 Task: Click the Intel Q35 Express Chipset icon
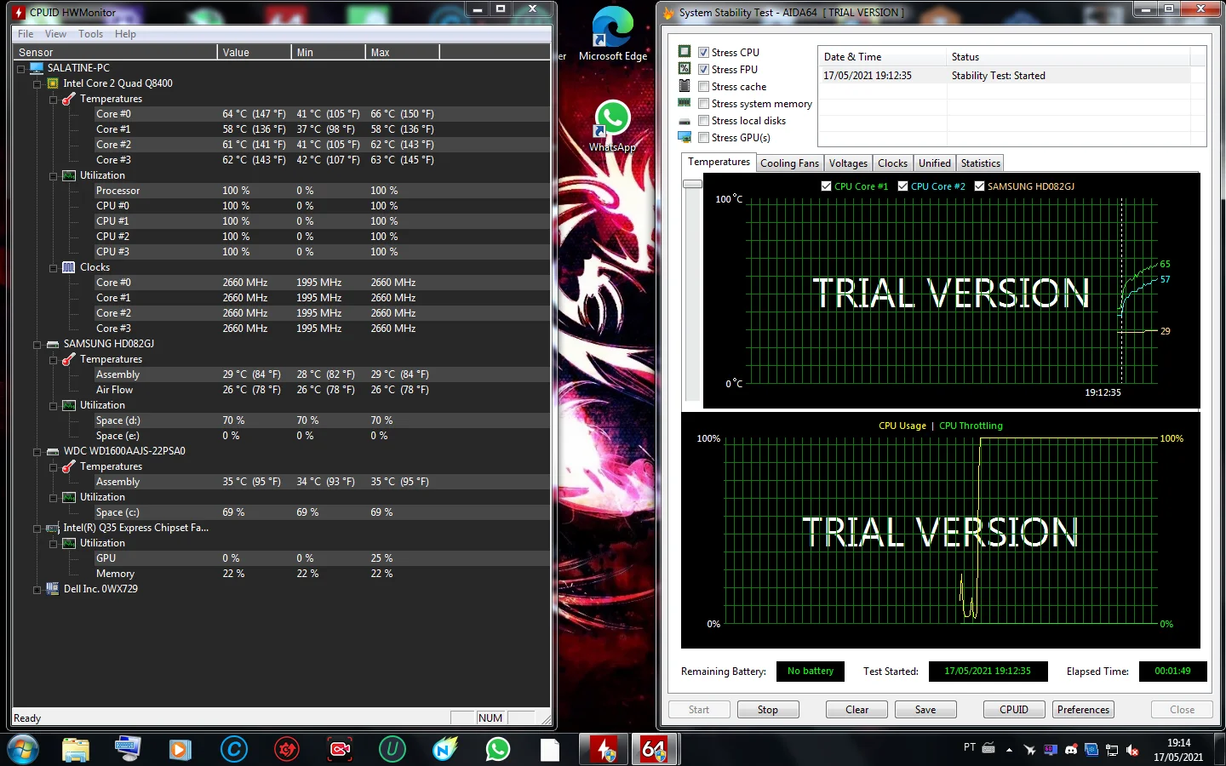53,528
